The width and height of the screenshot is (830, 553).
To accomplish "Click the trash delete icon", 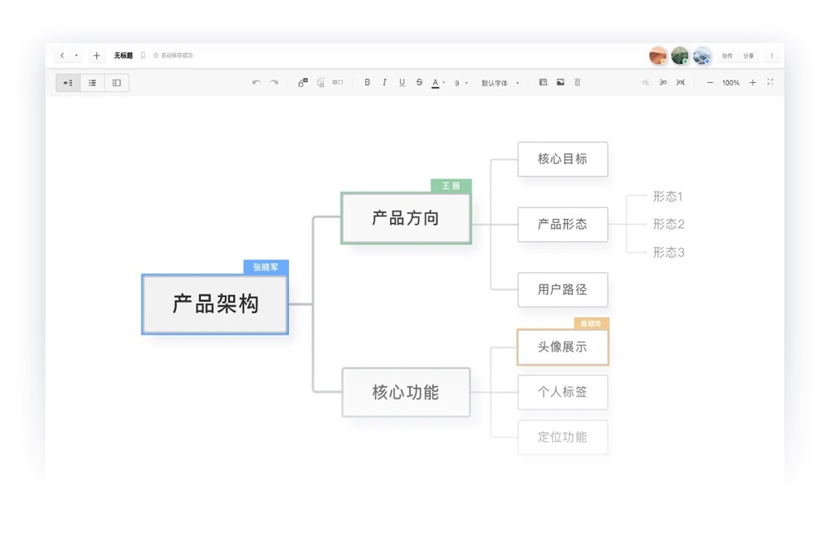I will (578, 83).
